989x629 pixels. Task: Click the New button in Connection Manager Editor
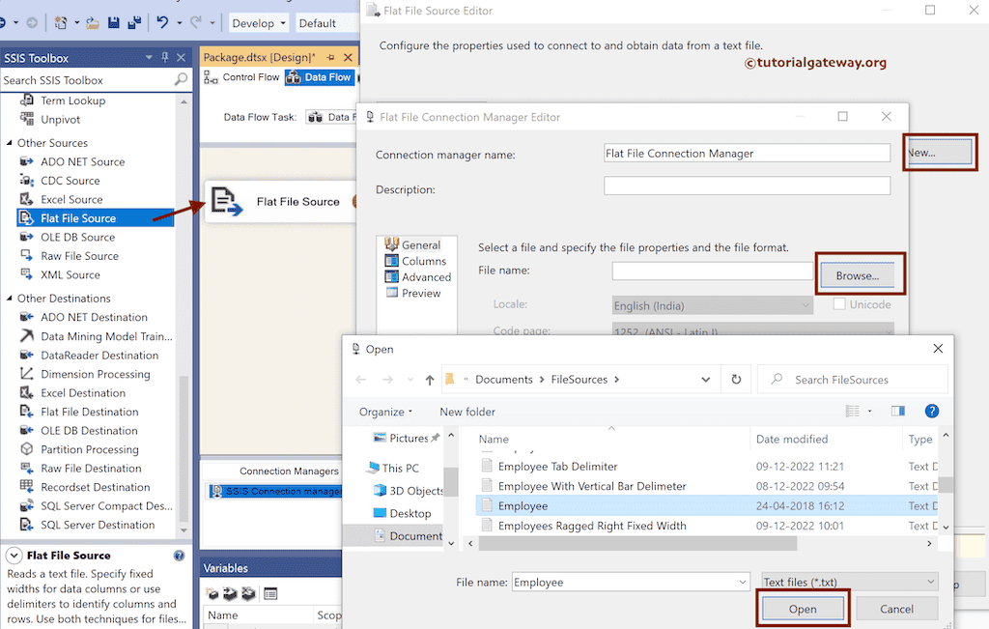point(939,152)
